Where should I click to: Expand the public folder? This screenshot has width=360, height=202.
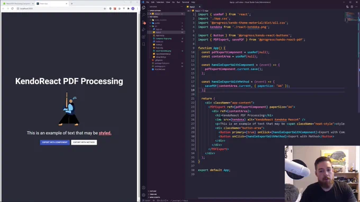click(x=166, y=23)
